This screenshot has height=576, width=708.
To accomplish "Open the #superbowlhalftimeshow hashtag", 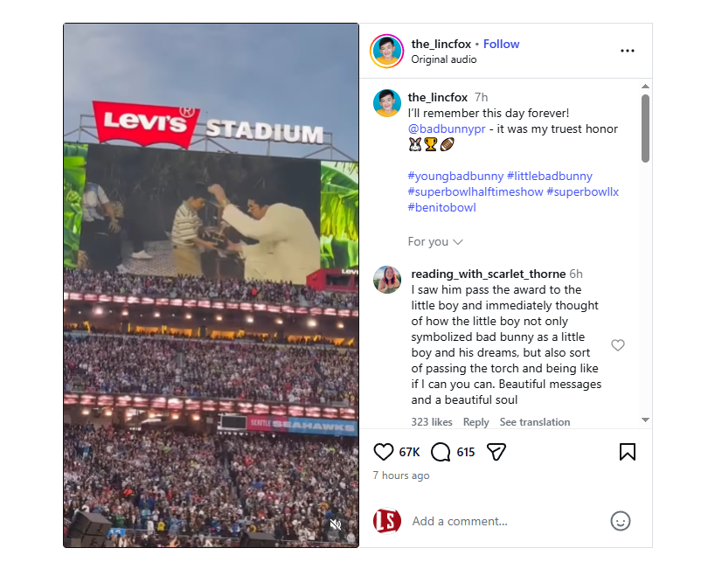I will [x=475, y=191].
